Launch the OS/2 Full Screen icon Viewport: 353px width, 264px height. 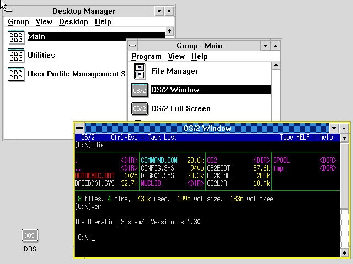pos(140,109)
